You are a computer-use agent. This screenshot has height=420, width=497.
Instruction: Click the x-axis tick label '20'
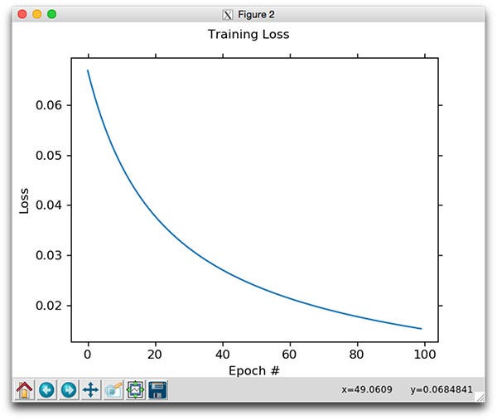tap(155, 354)
